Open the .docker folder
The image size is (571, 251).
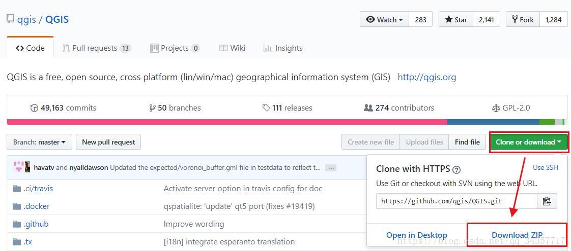[x=37, y=206]
